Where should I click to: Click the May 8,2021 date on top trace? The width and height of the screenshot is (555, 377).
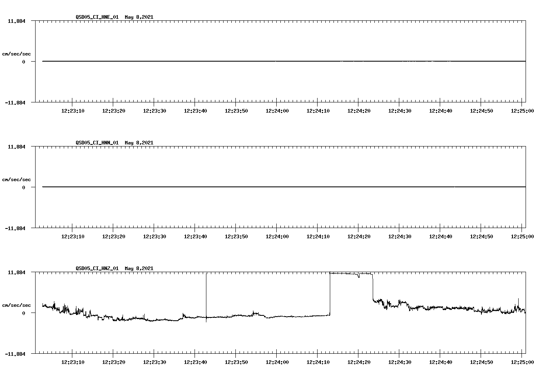click(139, 17)
